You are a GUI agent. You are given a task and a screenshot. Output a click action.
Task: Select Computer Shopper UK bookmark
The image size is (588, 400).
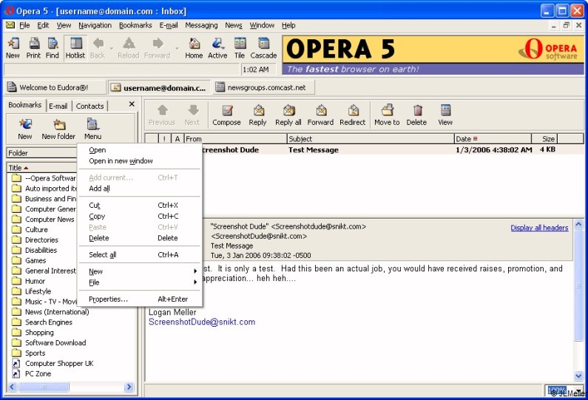(53, 363)
